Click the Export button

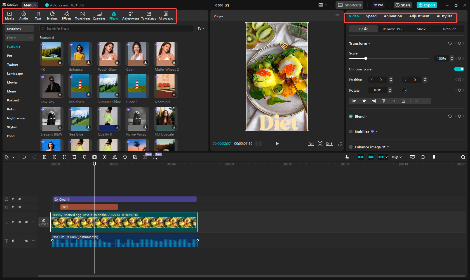pyautogui.click(x=427, y=5)
